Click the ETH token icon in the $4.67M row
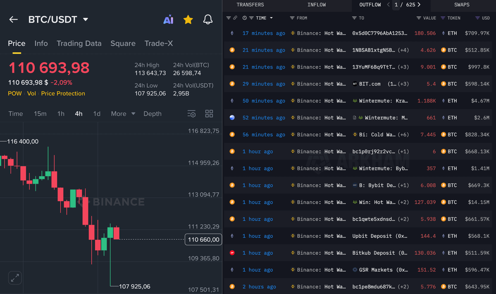The height and width of the screenshot is (294, 496). pyautogui.click(x=444, y=101)
